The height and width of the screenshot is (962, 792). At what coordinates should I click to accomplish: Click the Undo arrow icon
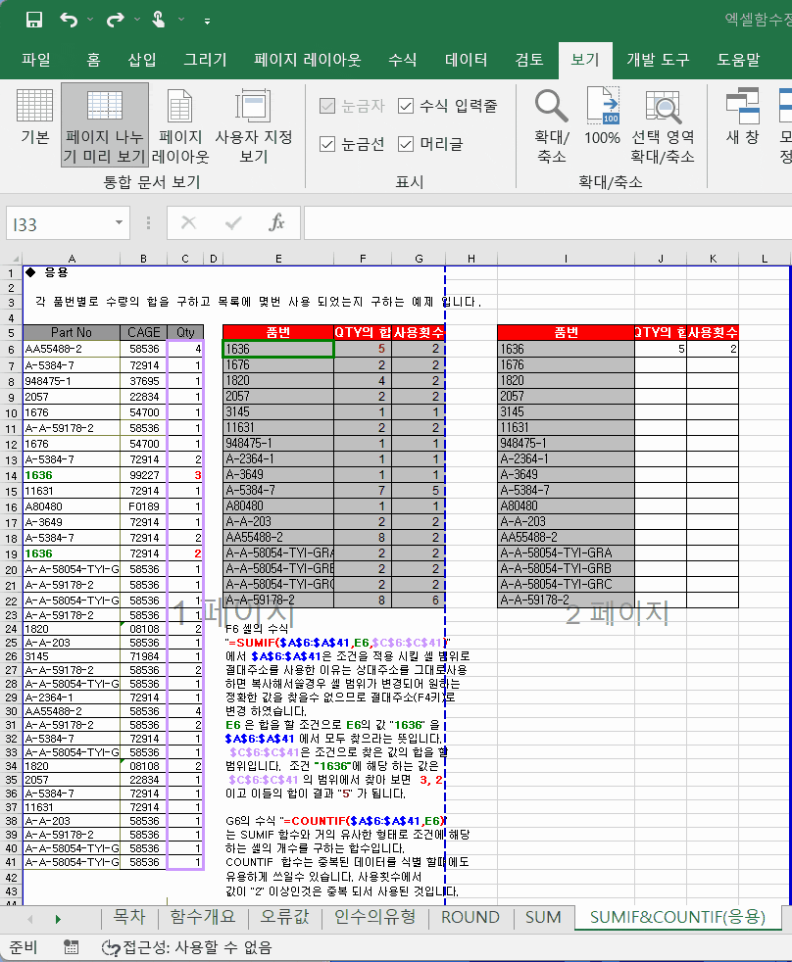pos(69,20)
